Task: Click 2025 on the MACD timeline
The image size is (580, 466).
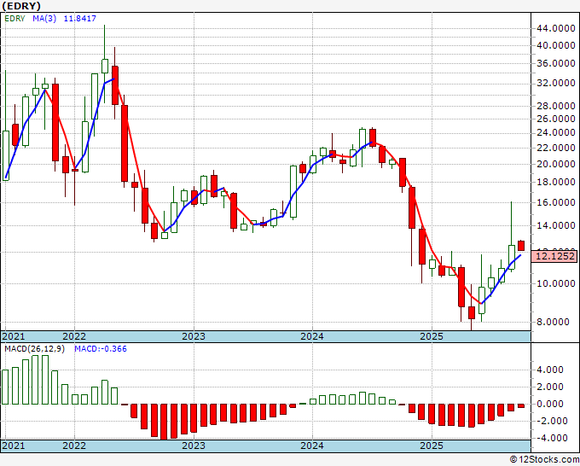Action: (432, 446)
